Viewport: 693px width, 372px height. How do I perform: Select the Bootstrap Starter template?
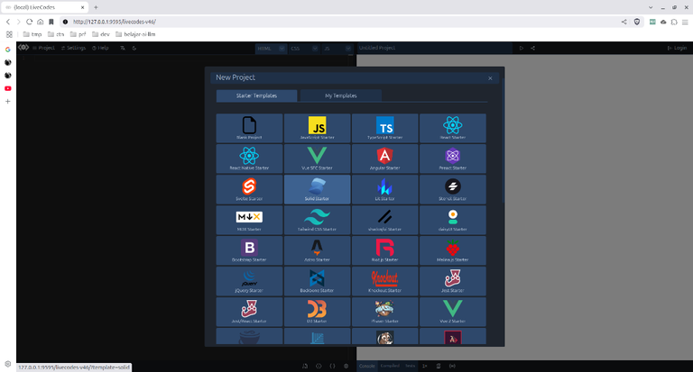[x=249, y=250]
